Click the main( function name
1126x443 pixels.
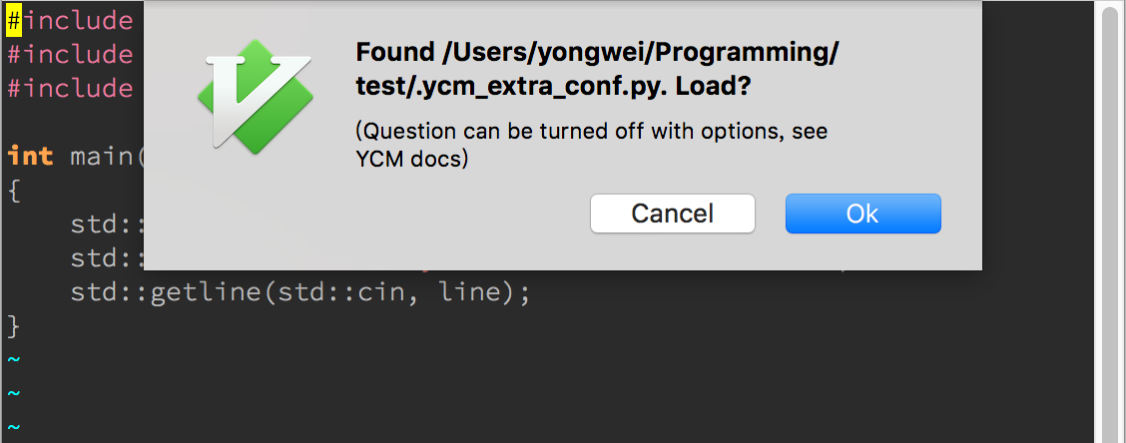(107, 156)
